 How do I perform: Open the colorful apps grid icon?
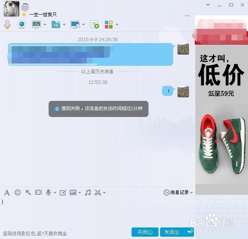pos(109,25)
